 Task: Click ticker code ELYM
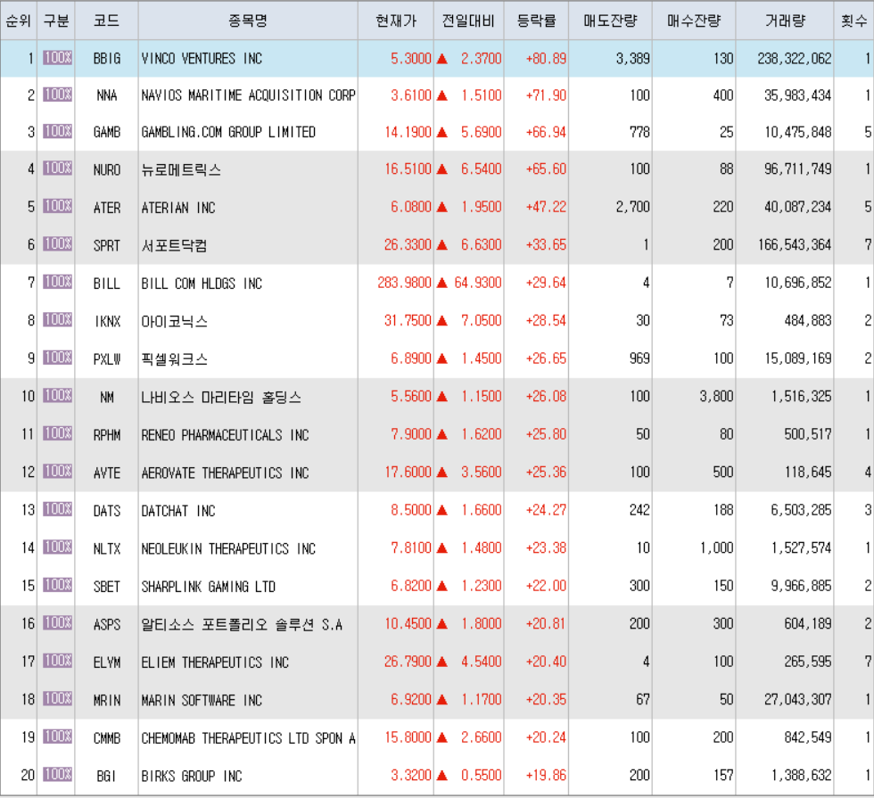tap(107, 662)
